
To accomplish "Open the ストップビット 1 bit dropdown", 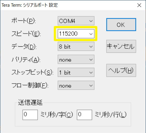I will tap(76, 72).
